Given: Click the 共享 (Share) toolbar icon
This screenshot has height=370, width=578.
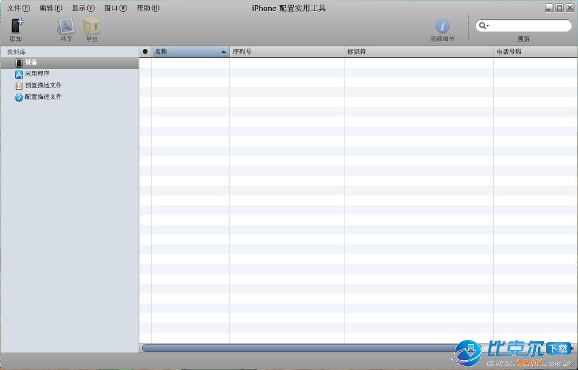Looking at the screenshot, I should [66, 26].
